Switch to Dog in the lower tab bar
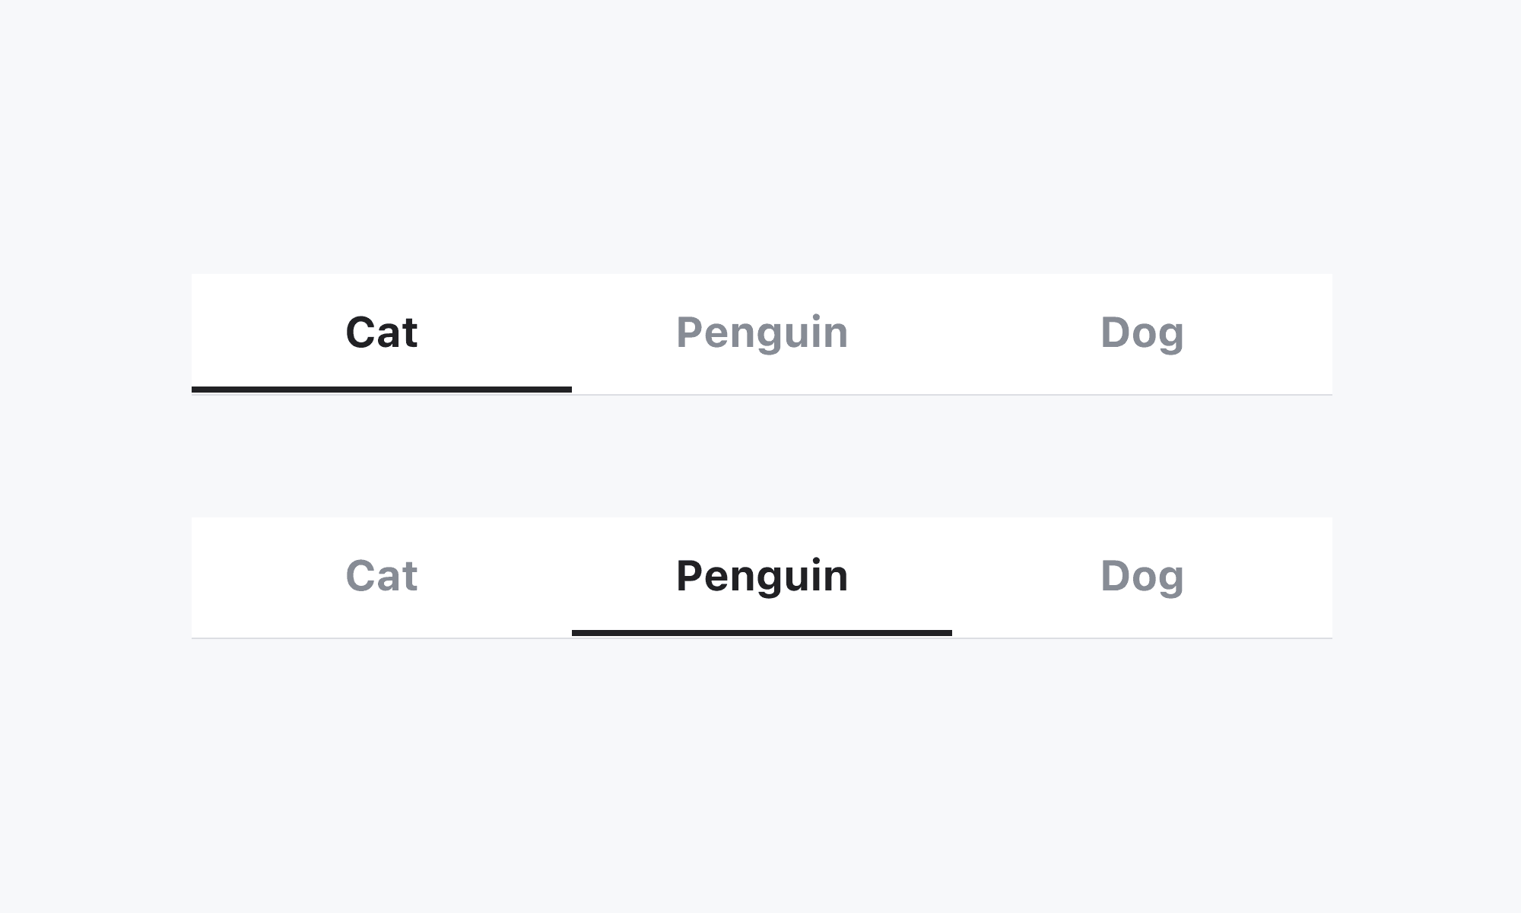 [1142, 576]
